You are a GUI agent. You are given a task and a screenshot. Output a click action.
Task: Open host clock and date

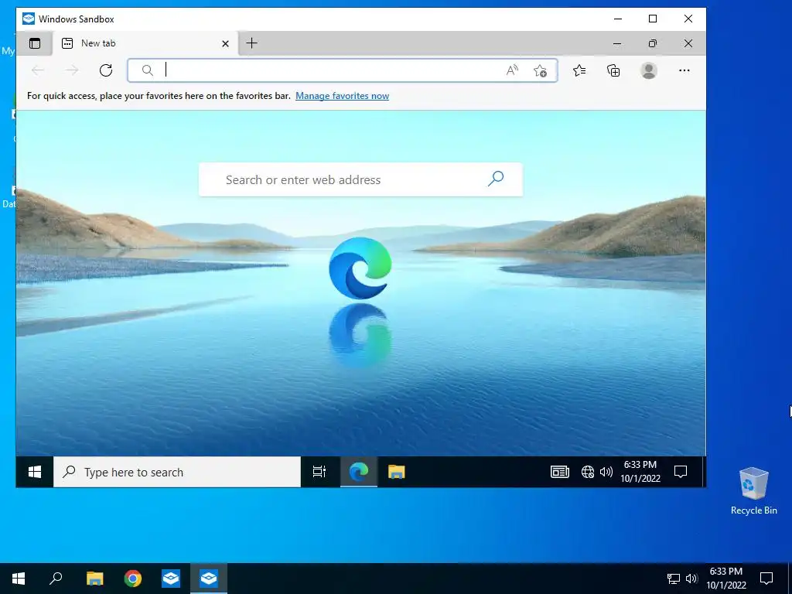pos(725,579)
